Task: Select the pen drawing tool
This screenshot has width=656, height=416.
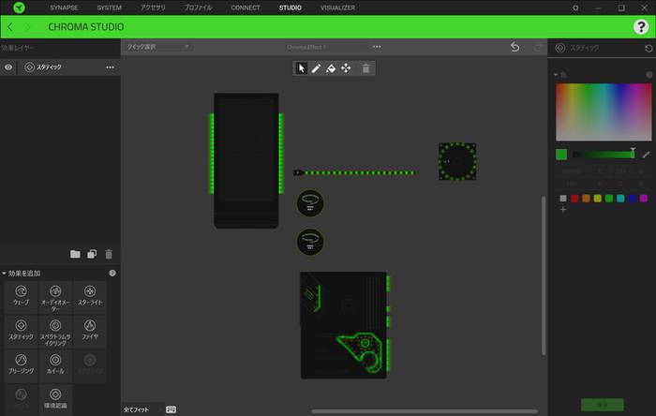Action: coord(316,68)
